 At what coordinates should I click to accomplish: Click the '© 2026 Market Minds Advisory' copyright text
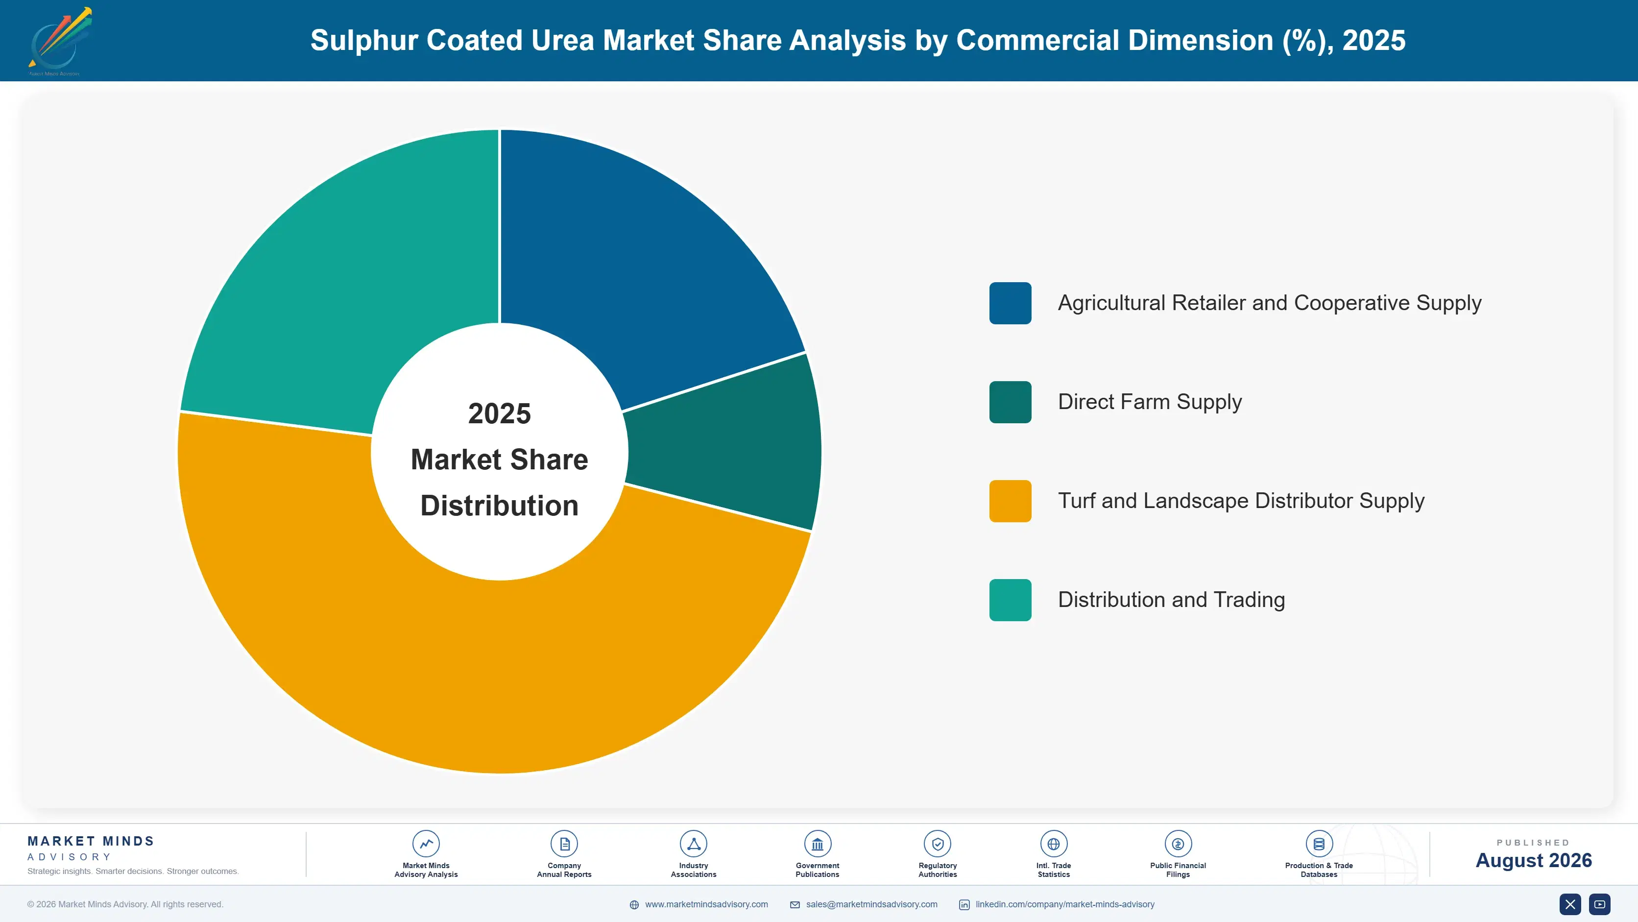coord(125,904)
